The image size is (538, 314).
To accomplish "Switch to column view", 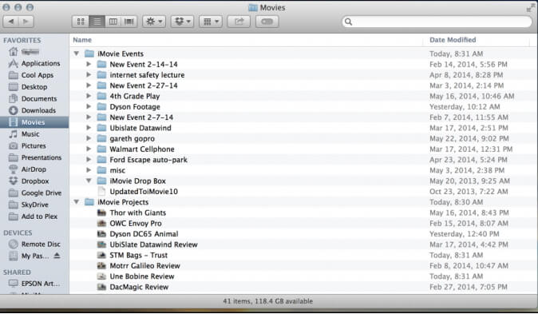I will [x=113, y=22].
